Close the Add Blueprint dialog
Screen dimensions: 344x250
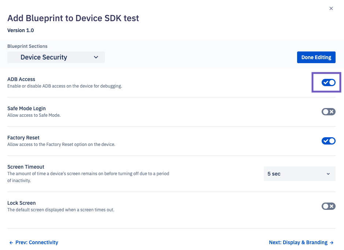331,8
